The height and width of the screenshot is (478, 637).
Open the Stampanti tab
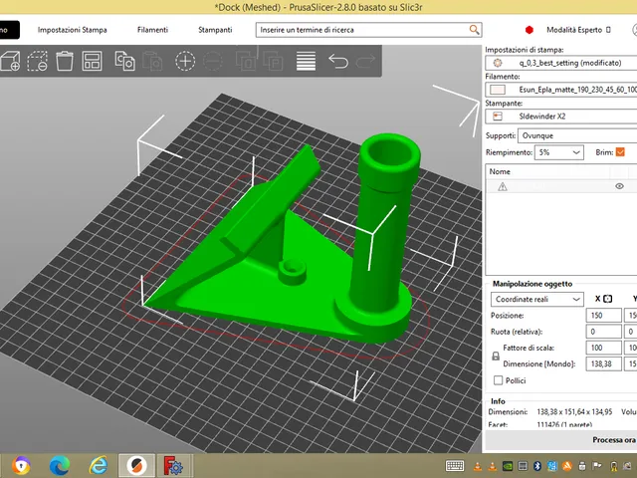[x=215, y=30]
